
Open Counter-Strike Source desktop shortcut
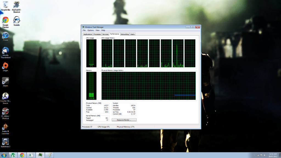pyautogui.click(x=5, y=96)
